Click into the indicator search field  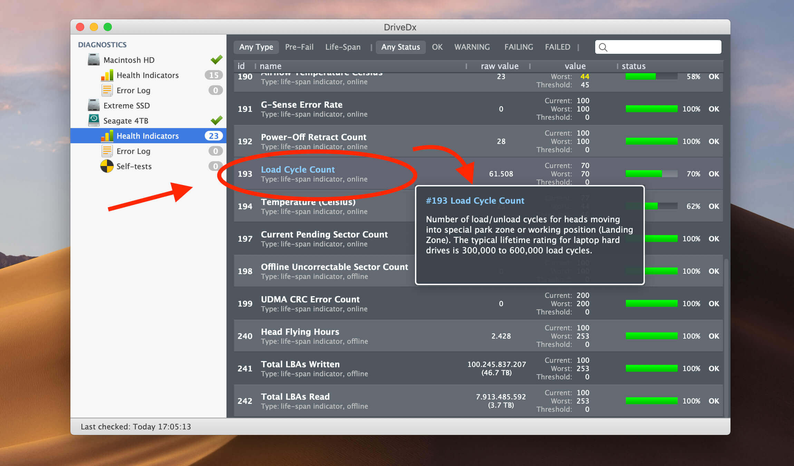coord(658,47)
